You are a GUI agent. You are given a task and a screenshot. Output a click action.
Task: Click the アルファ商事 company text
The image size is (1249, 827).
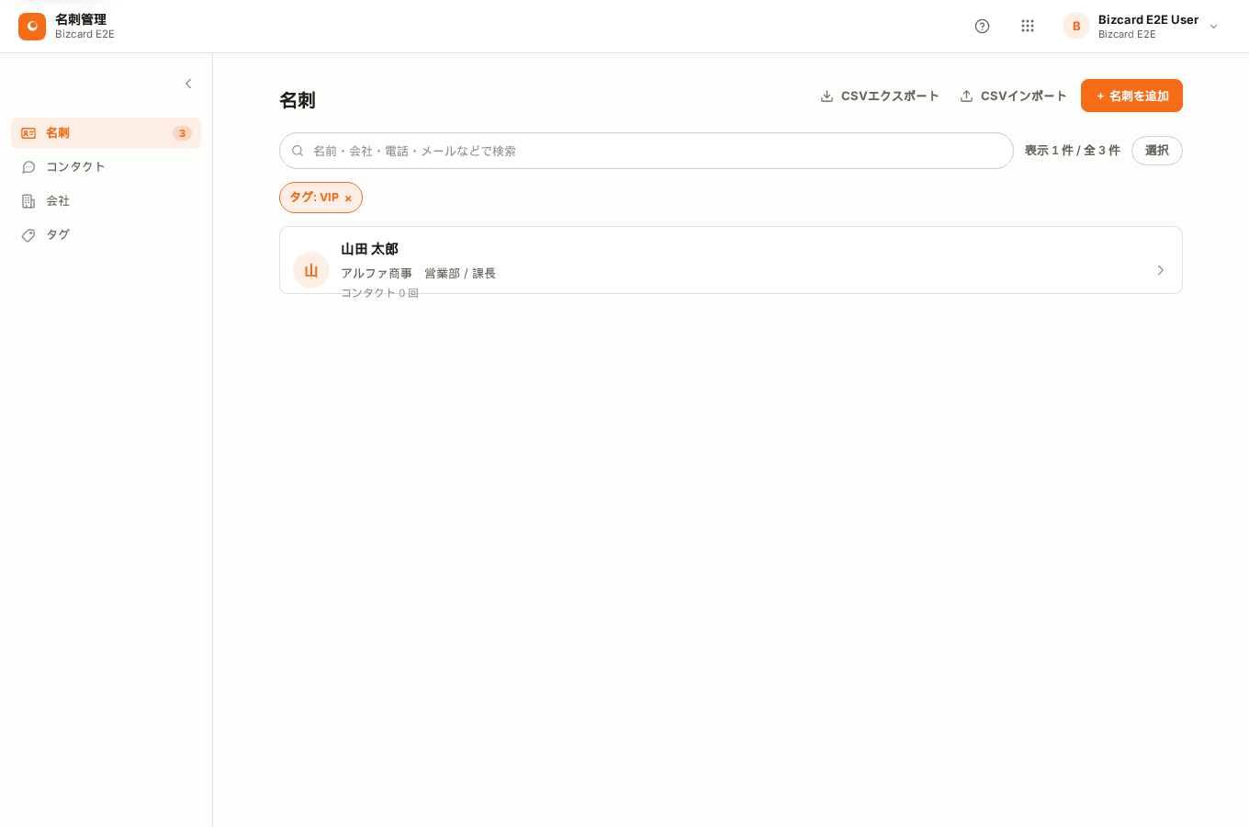(377, 274)
